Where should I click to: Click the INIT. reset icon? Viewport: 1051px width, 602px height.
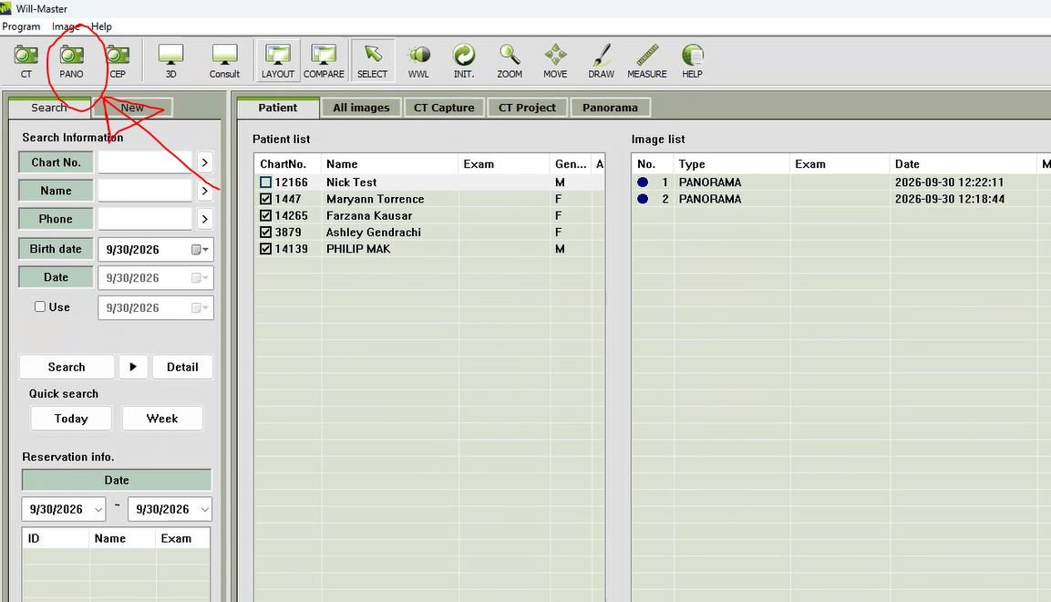pos(464,61)
